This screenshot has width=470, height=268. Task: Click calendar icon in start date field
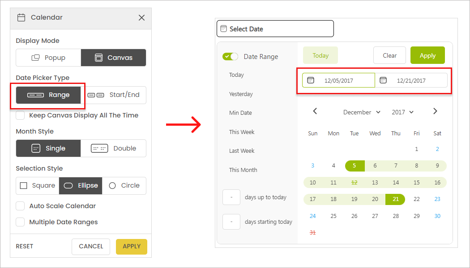(311, 80)
